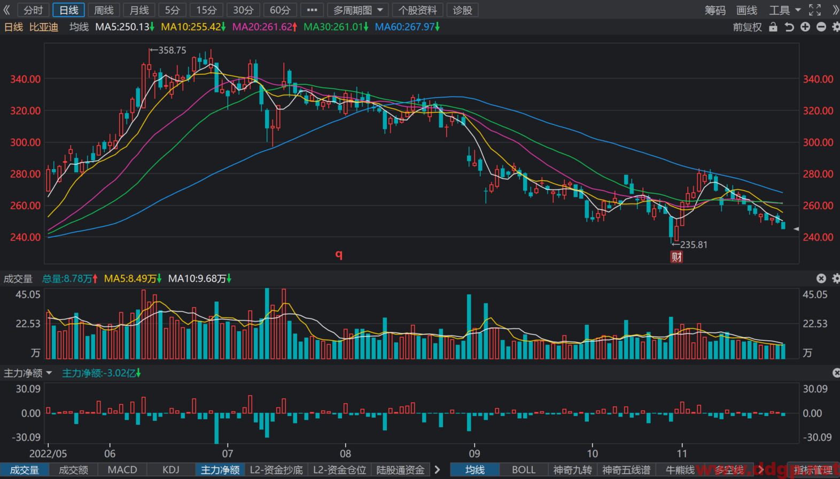Select L2-资金仓位 indicator tab
This screenshot has height=479, width=840.
[x=339, y=470]
